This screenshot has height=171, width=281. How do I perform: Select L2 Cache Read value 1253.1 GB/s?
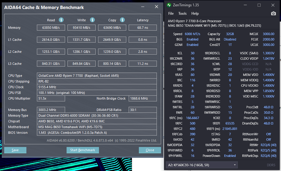click(x=51, y=52)
